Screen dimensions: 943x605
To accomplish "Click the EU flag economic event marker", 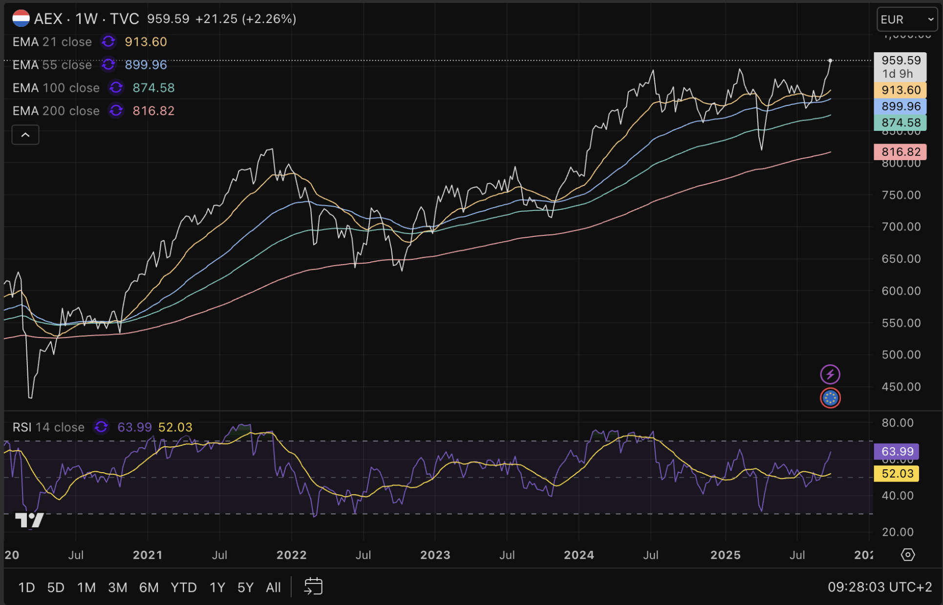I will click(x=830, y=398).
